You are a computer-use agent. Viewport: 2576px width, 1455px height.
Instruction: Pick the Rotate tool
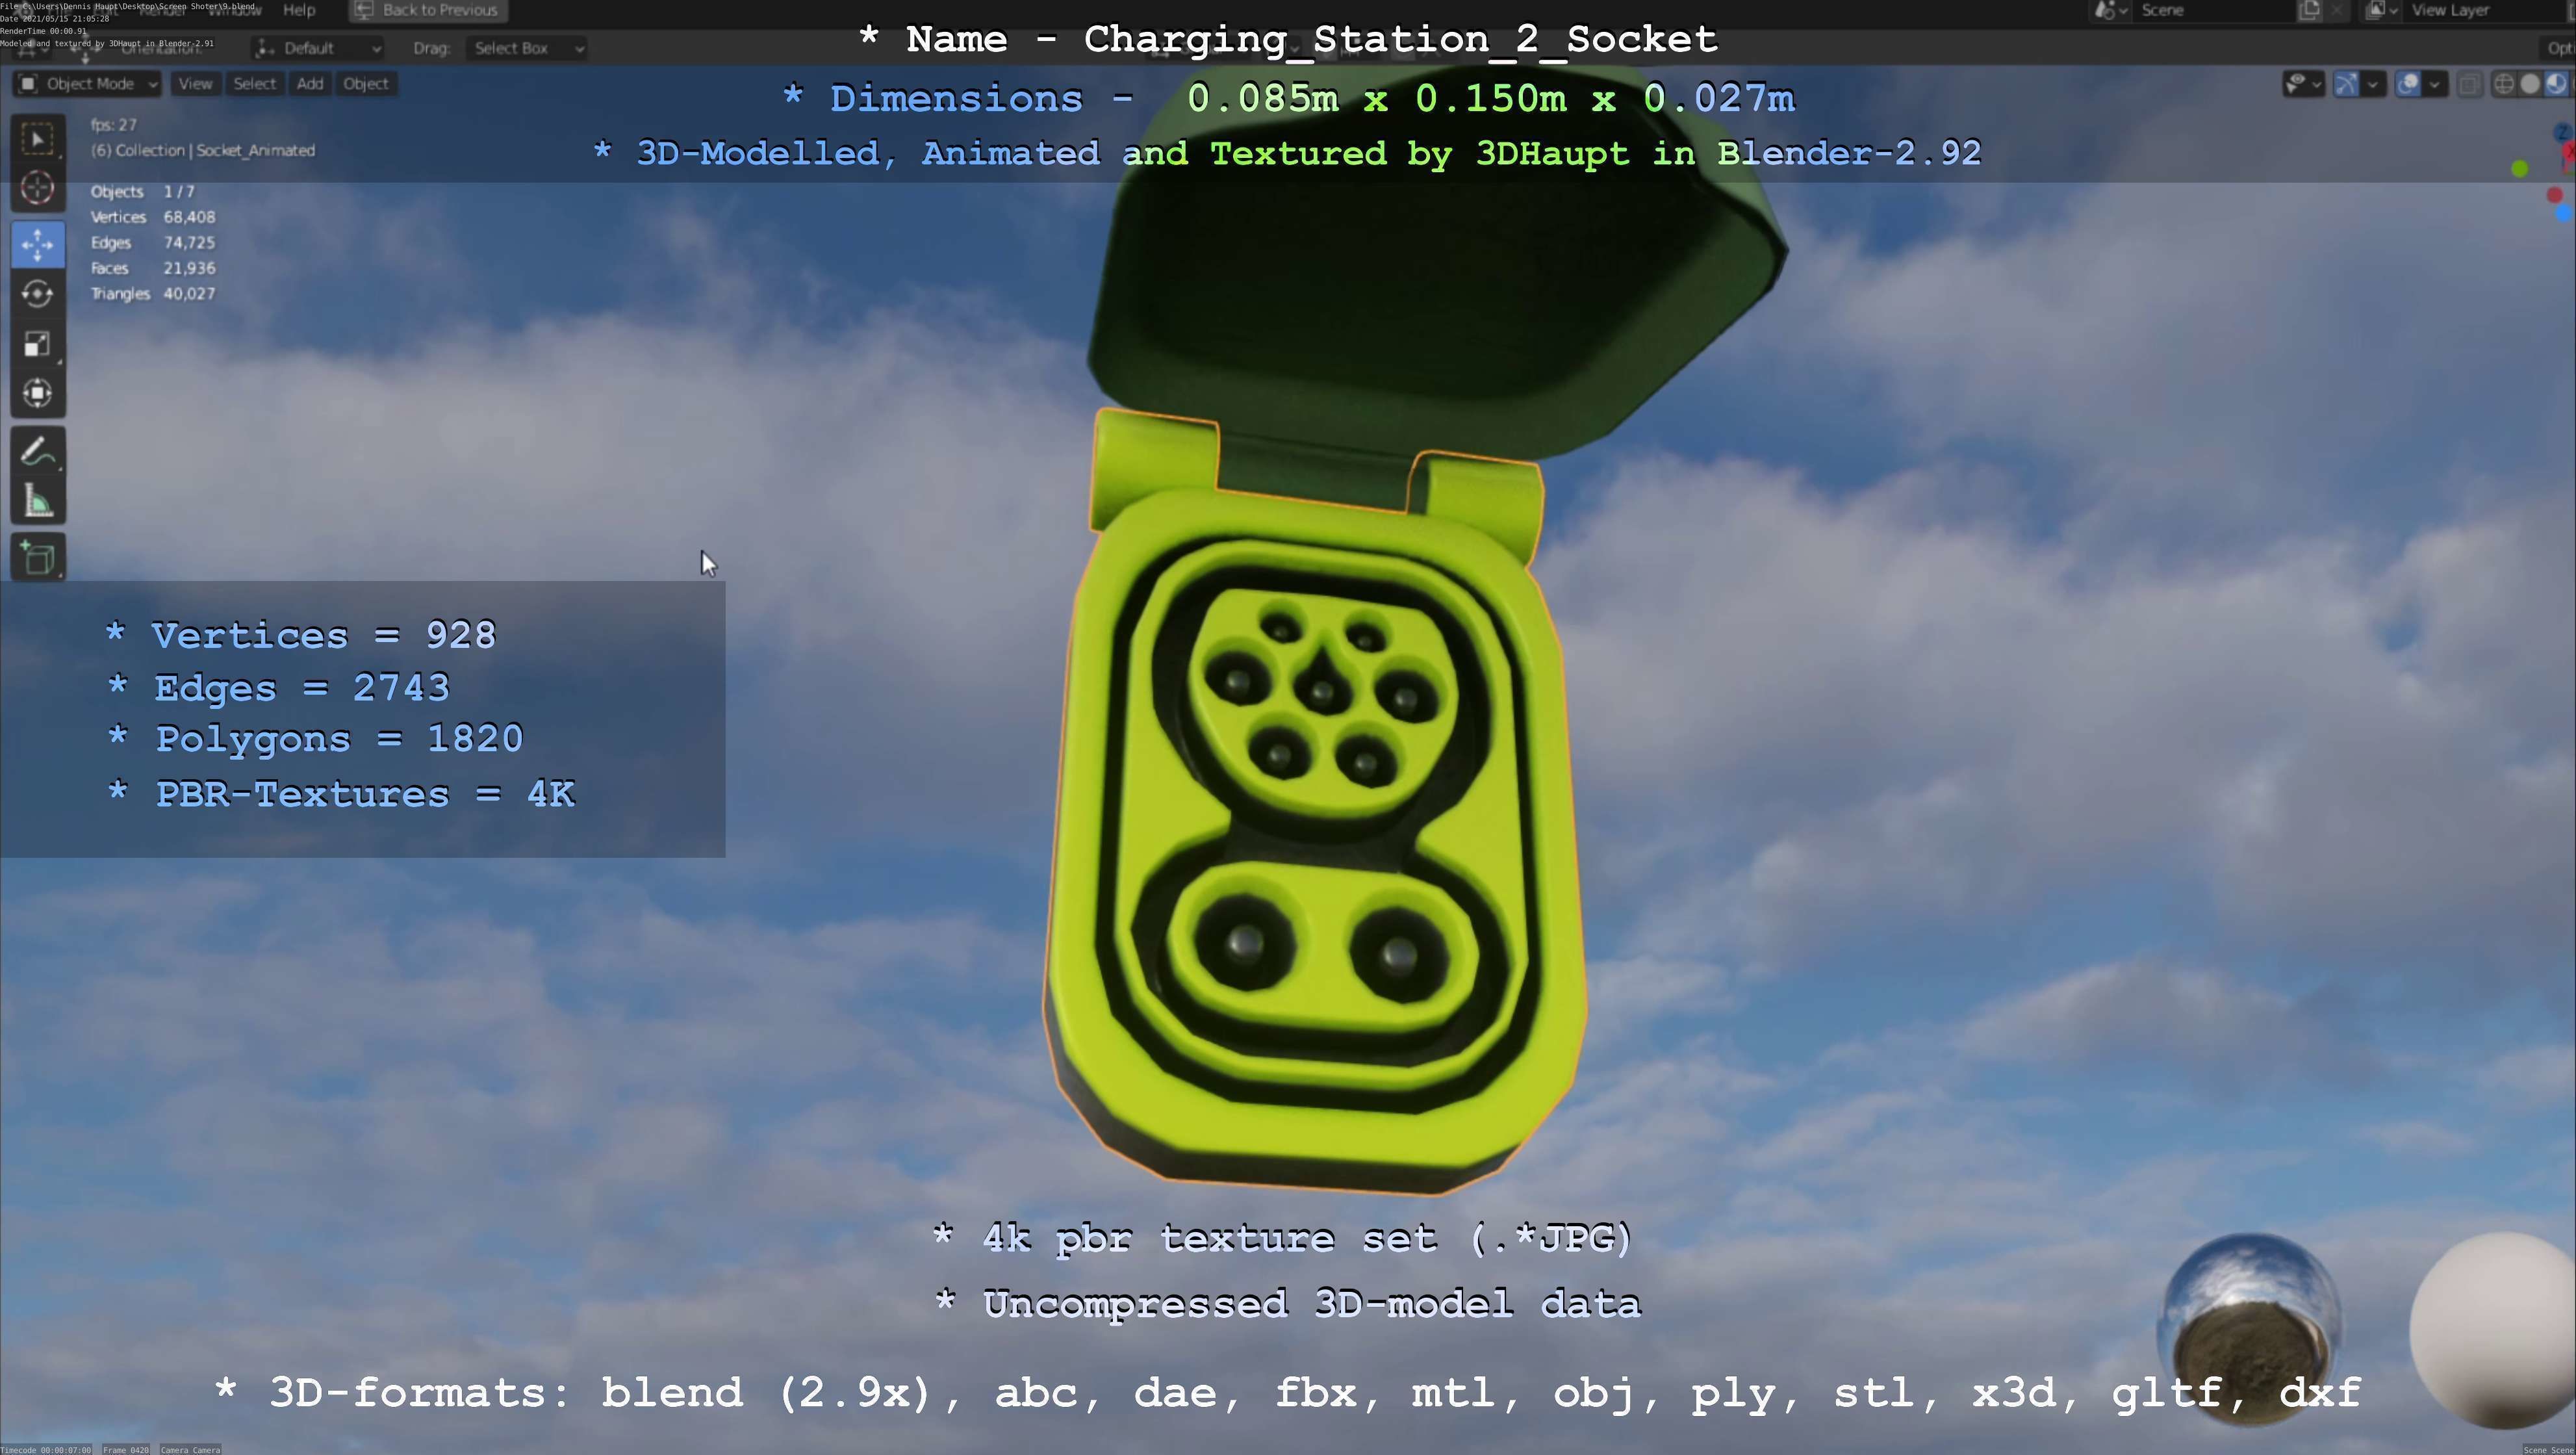point(38,294)
